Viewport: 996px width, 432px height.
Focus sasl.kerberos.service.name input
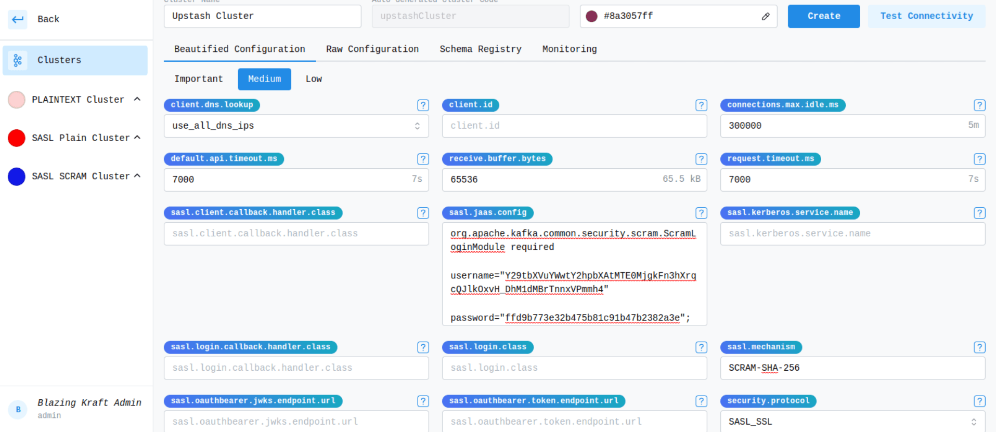[853, 234]
